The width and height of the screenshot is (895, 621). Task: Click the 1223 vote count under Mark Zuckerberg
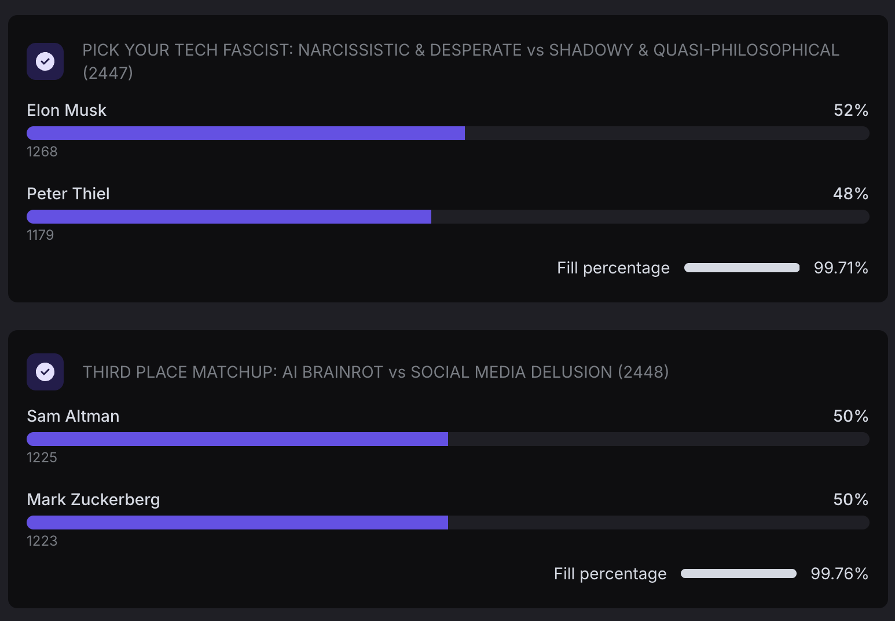click(x=42, y=541)
